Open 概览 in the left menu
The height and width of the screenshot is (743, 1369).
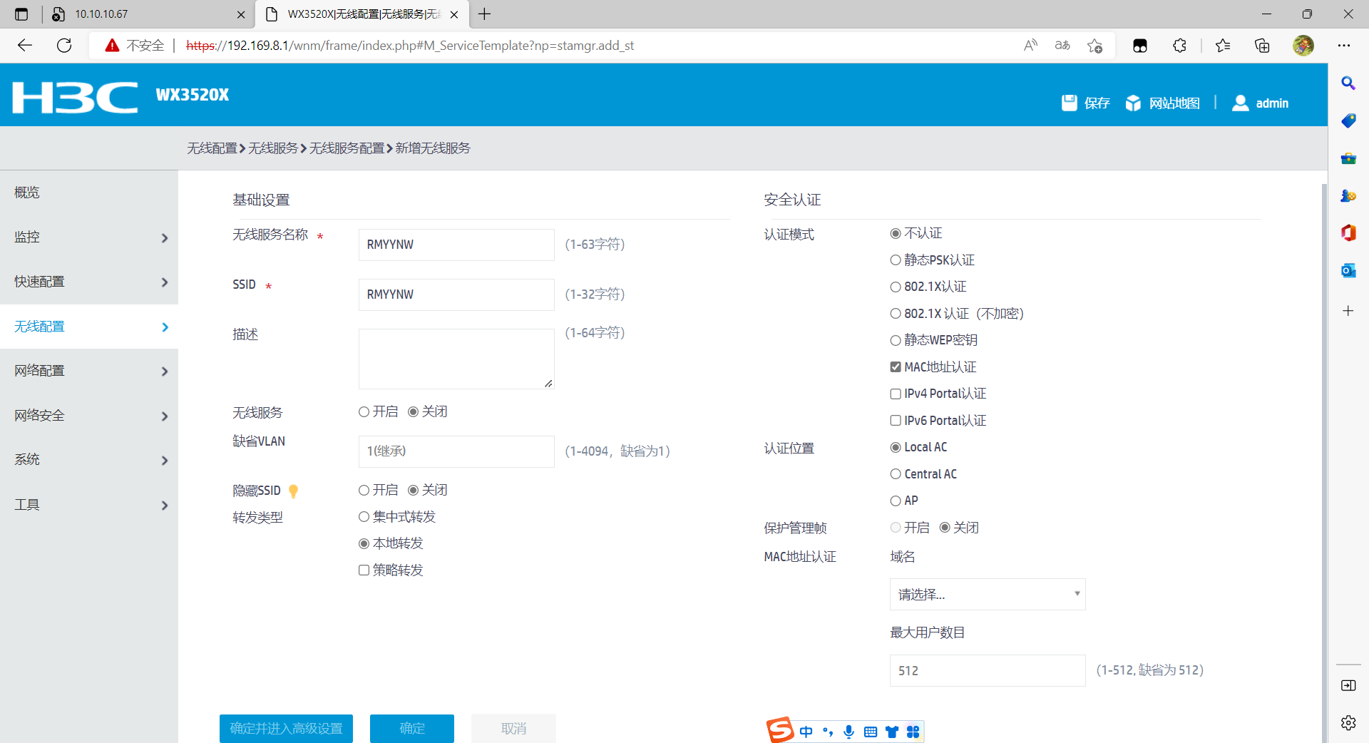27,193
